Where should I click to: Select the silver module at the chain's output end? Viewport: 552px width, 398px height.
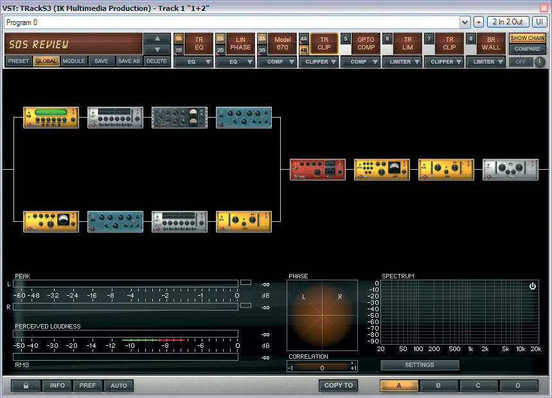tap(510, 169)
